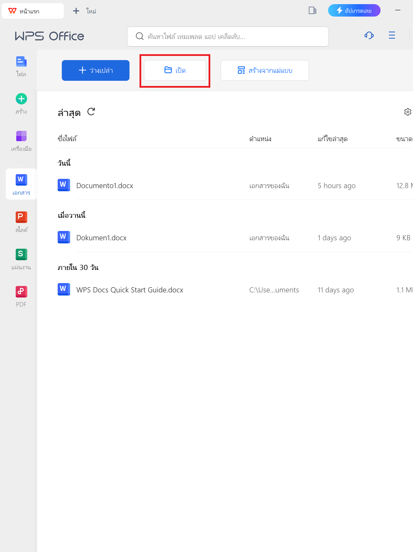The width and height of the screenshot is (413, 552).
Task: Click the Word icon of Dokumen1.docx
Action: tap(64, 237)
